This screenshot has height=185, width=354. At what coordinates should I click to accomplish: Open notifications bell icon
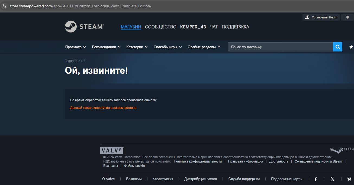(x=347, y=17)
